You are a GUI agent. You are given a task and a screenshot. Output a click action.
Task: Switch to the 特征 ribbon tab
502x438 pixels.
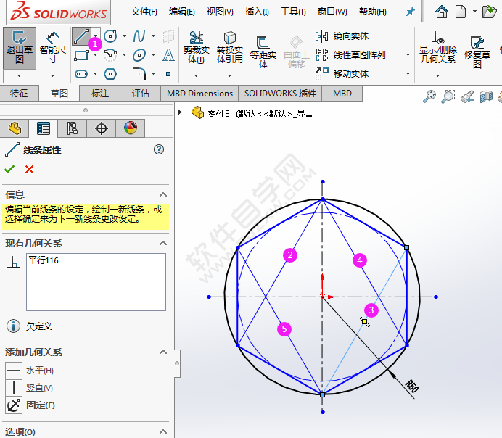(19, 93)
